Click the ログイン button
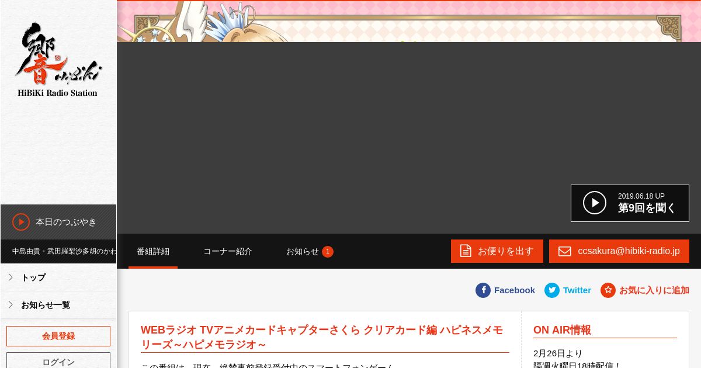This screenshot has height=368, width=701. pos(58,361)
